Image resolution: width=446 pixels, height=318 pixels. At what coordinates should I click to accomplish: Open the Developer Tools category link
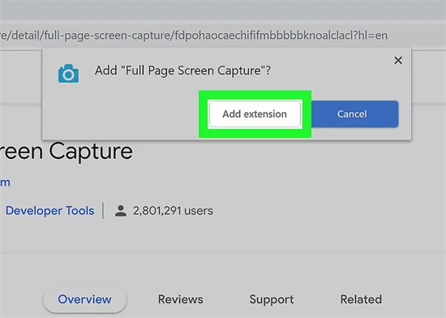[x=49, y=211]
